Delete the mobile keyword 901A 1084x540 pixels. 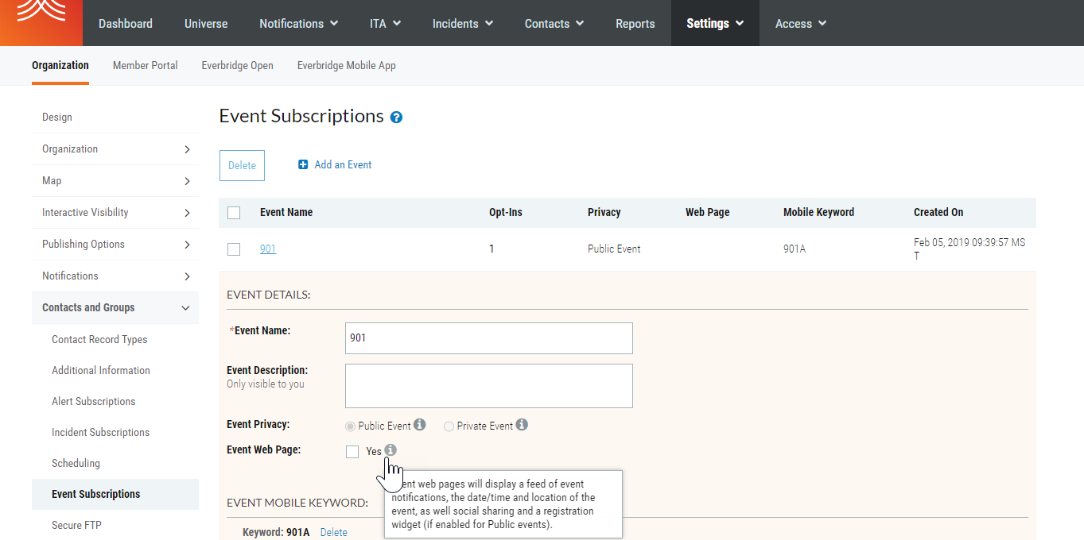point(333,531)
